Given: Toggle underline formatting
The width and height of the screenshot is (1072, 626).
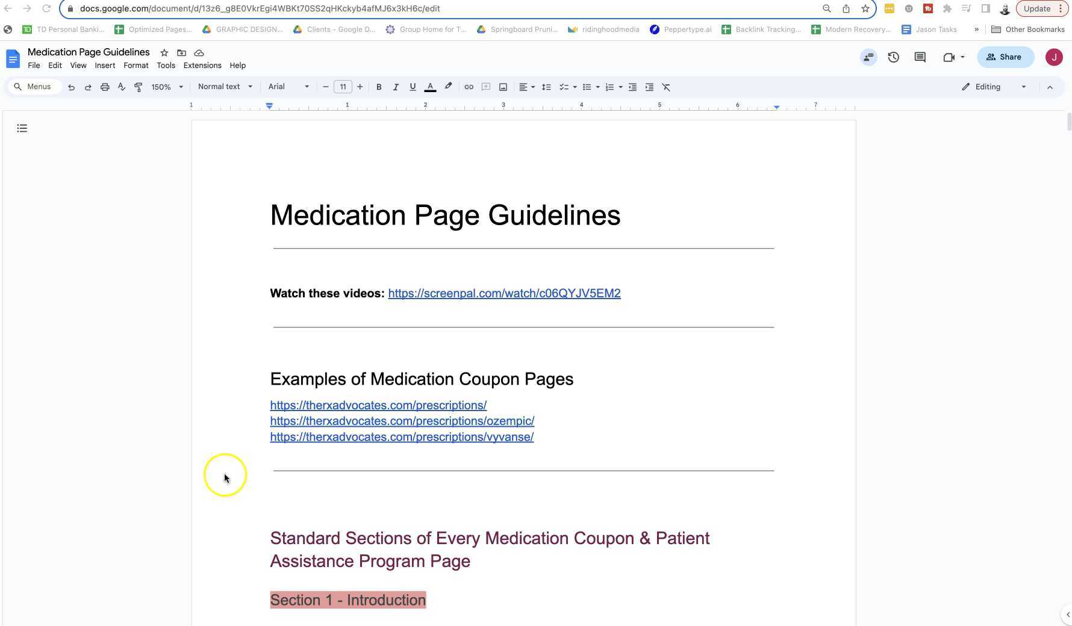Looking at the screenshot, I should click(x=413, y=87).
